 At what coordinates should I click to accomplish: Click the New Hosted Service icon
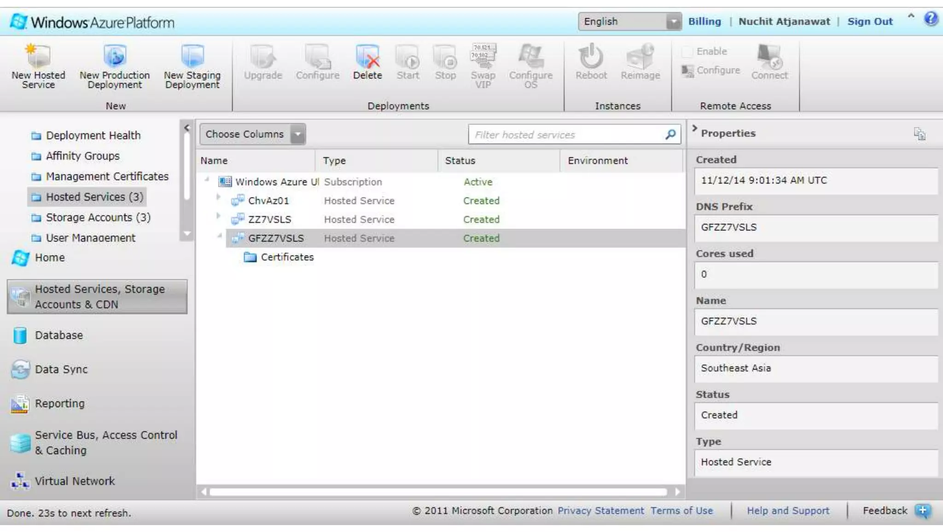coord(38,56)
